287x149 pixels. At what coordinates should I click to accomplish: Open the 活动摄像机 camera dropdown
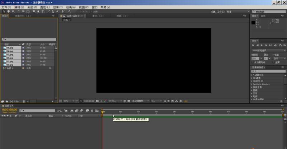[x=139, y=101]
